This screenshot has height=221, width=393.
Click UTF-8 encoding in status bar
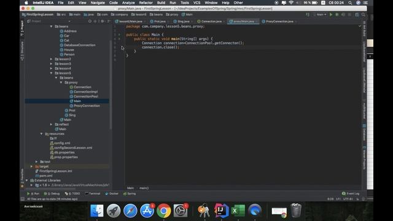(x=348, y=199)
